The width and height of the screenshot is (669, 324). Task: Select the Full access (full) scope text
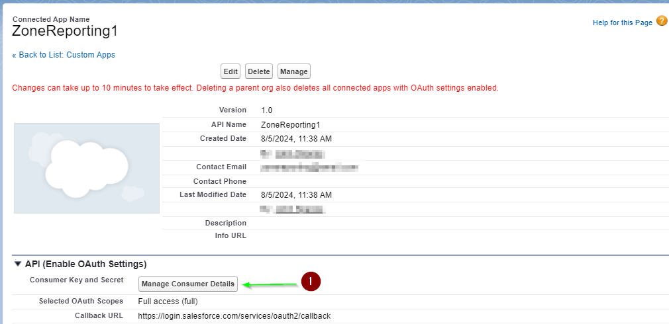point(168,302)
